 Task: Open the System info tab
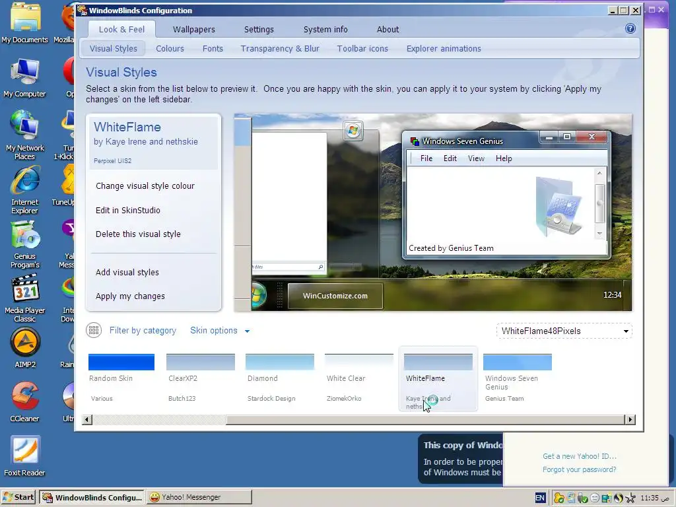pyautogui.click(x=325, y=29)
